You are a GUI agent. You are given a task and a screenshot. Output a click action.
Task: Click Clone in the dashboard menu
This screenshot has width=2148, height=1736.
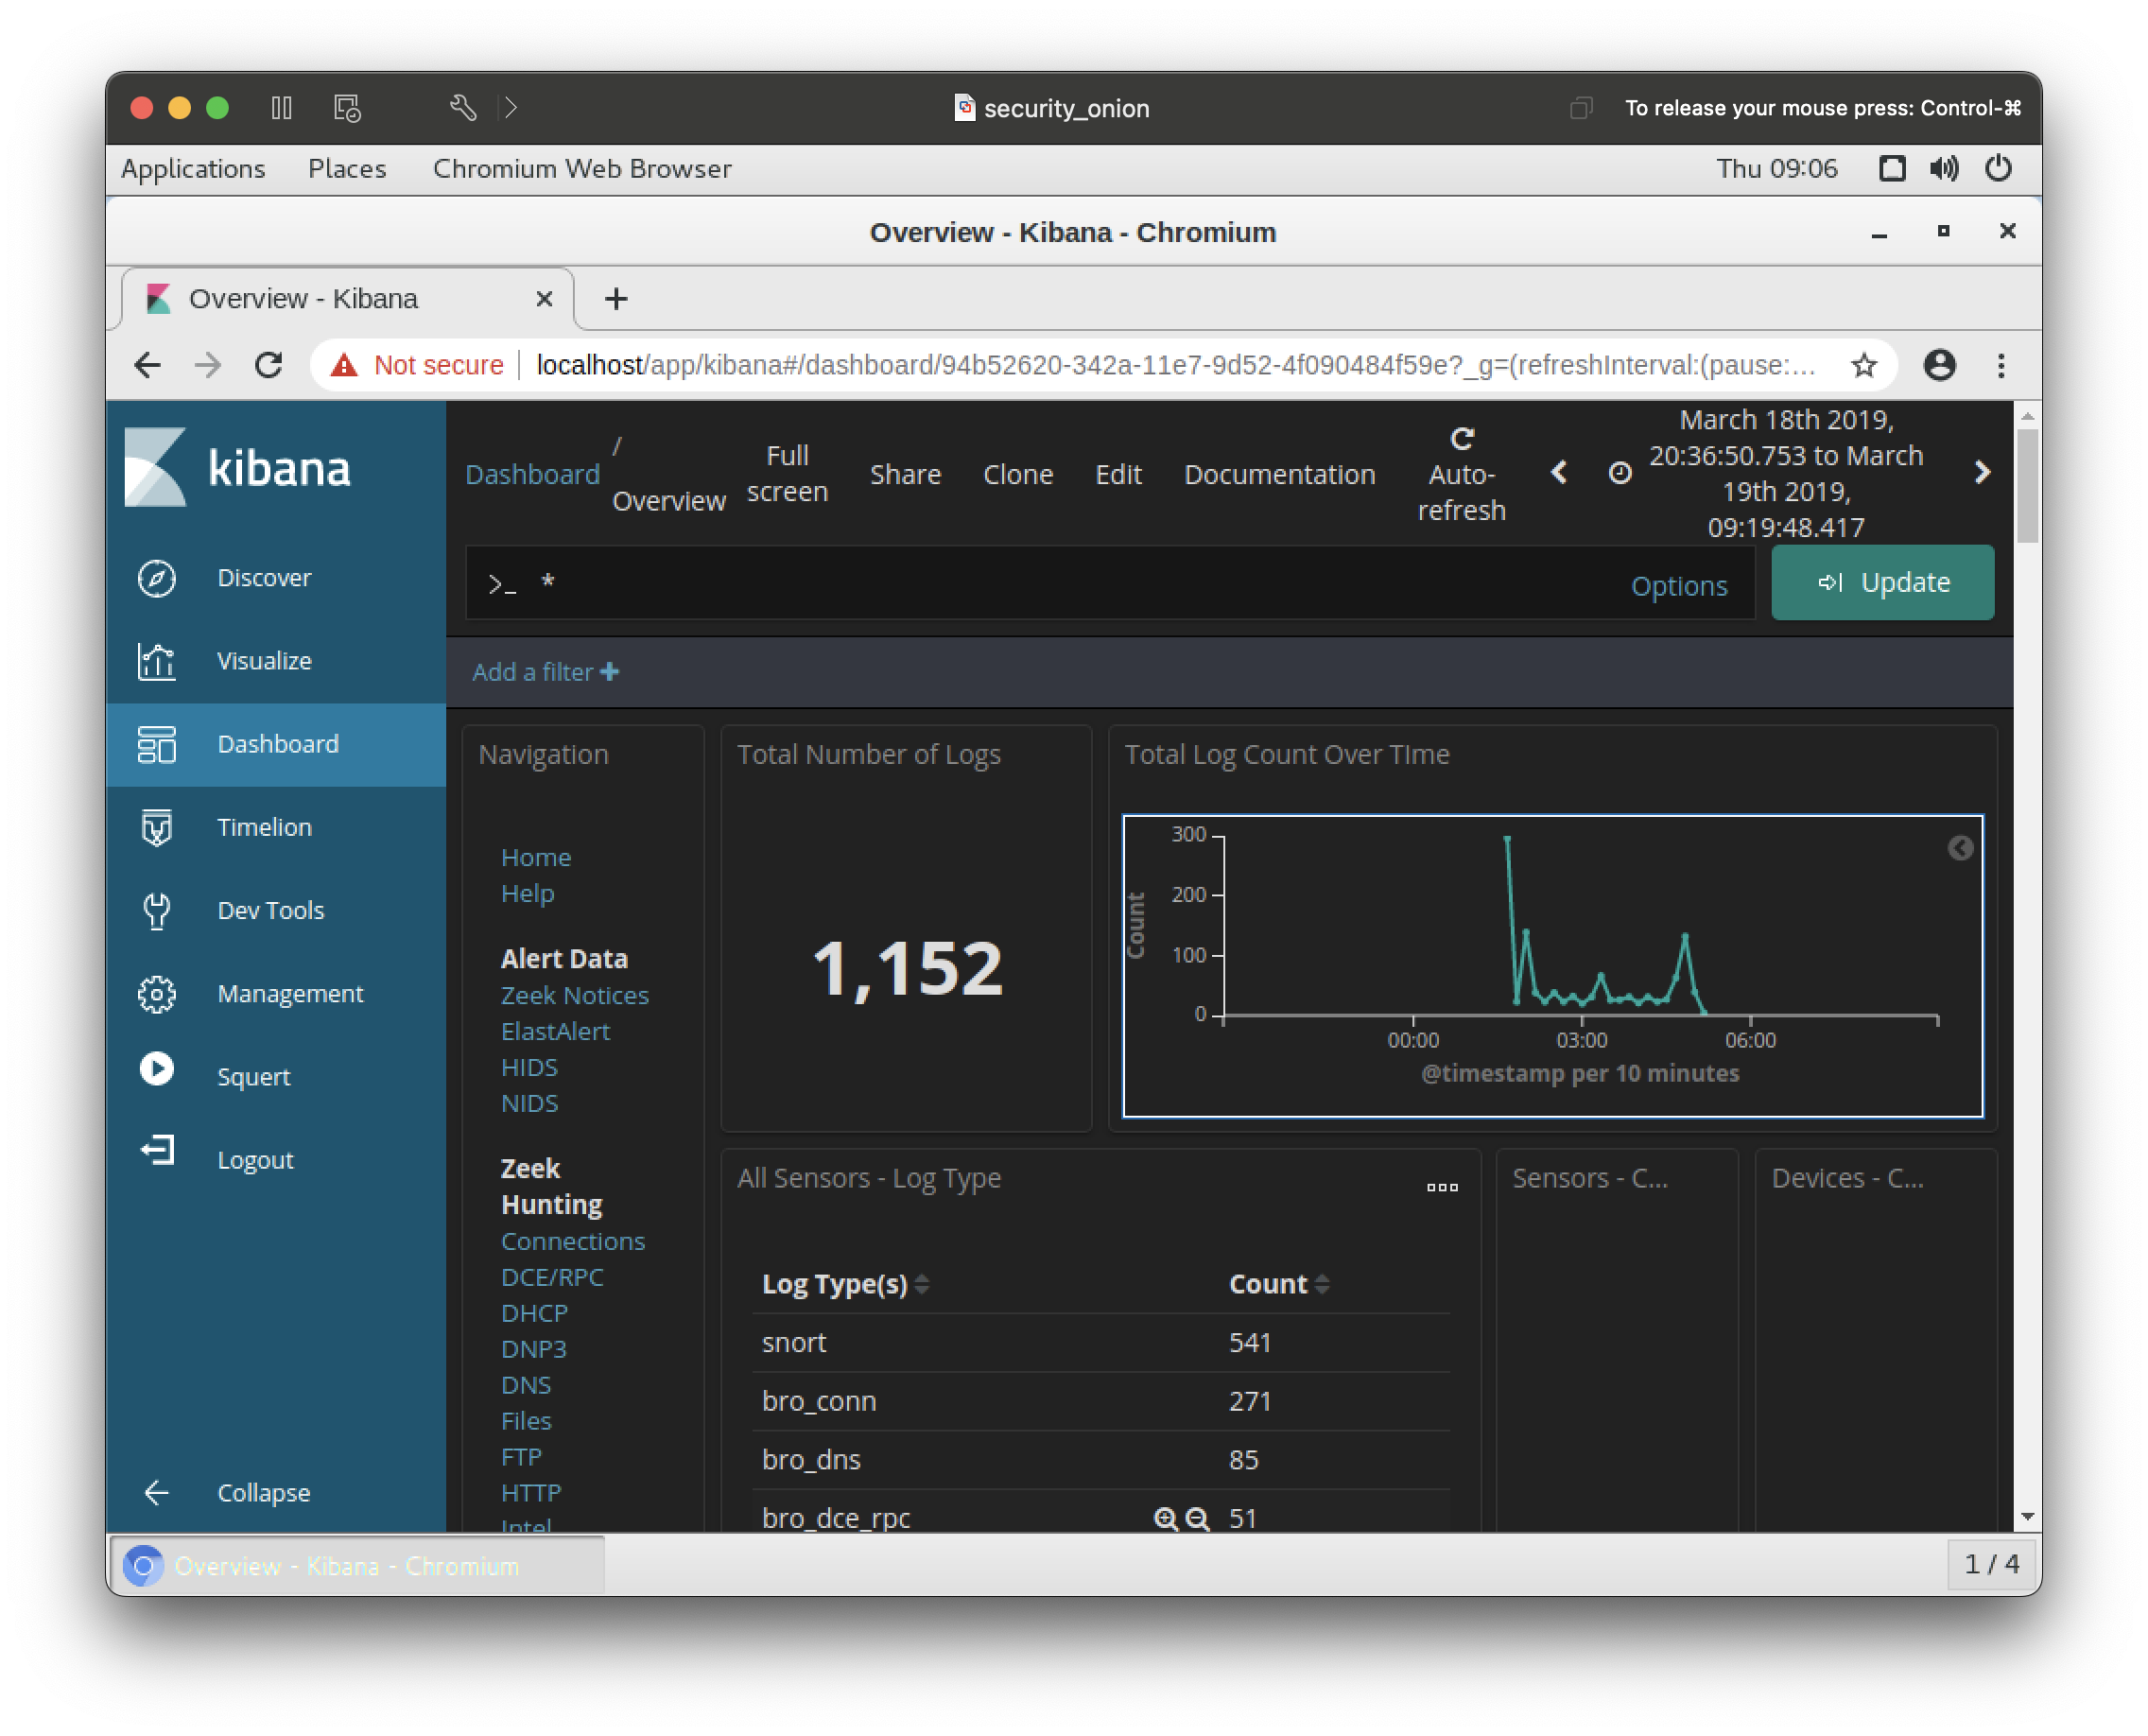pyautogui.click(x=1018, y=474)
